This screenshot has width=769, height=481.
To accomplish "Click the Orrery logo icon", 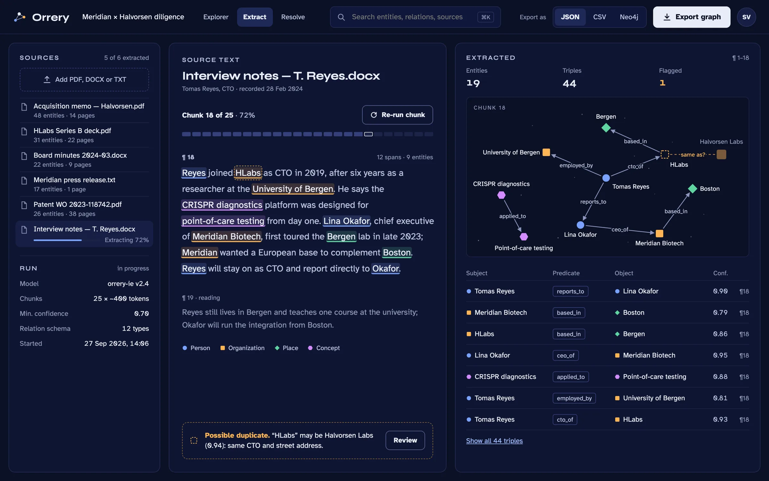I will [20, 17].
